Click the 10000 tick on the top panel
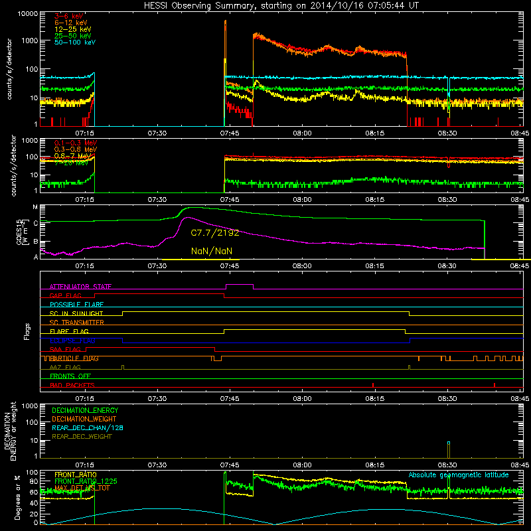 (x=28, y=14)
